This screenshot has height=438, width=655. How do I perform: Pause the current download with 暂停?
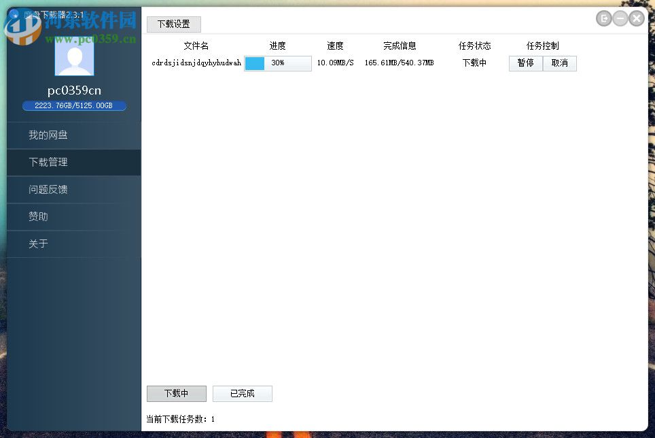(525, 63)
